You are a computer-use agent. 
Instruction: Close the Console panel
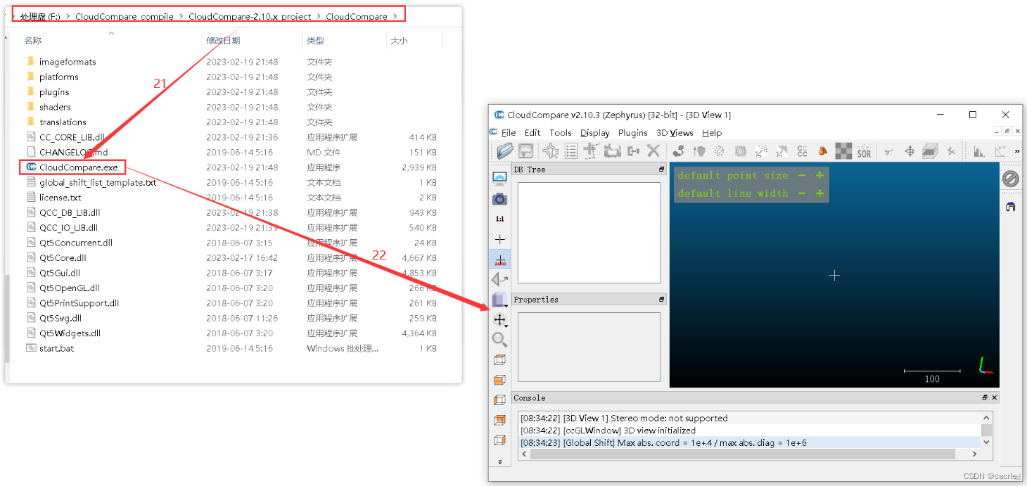point(994,398)
